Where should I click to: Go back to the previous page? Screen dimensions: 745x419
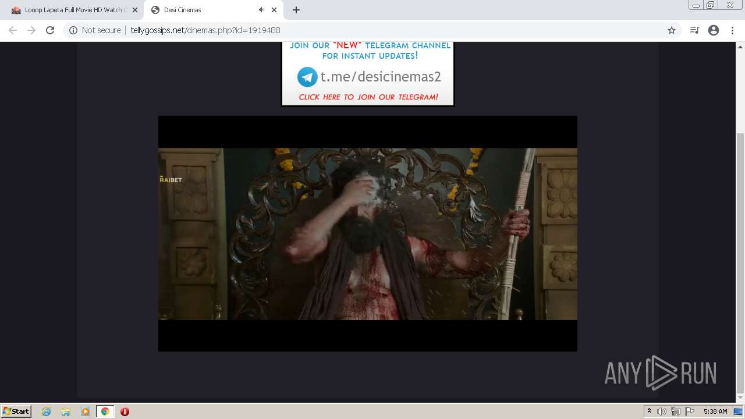pyautogui.click(x=13, y=30)
